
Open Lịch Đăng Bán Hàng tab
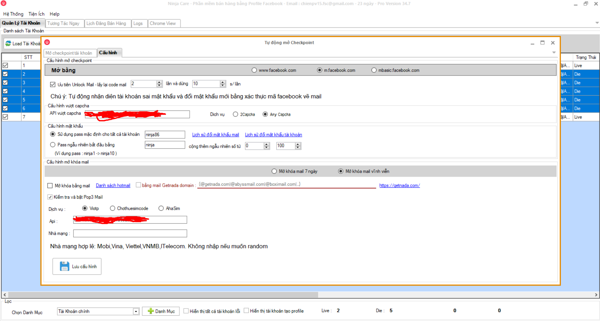pyautogui.click(x=107, y=23)
